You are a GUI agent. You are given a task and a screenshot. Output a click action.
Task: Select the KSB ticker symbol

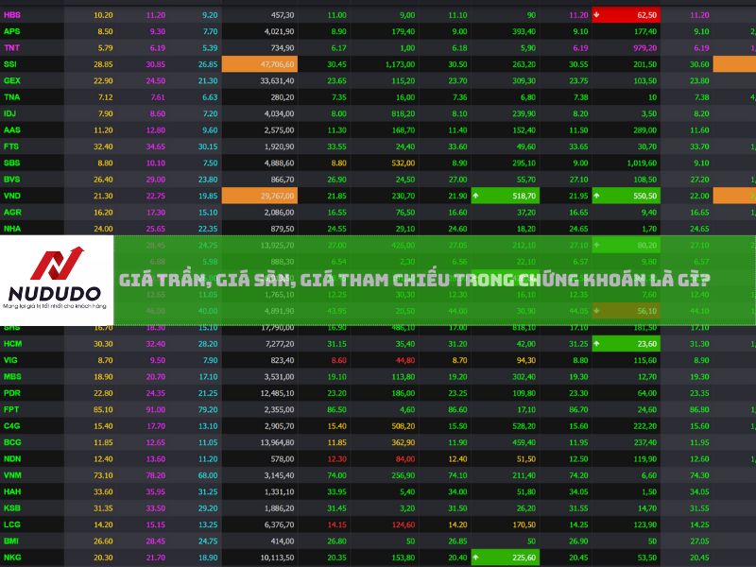pos(12,508)
